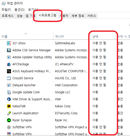
Task: Click 사용 안 함 status of AFCPackage
Action: (x=99, y=64)
